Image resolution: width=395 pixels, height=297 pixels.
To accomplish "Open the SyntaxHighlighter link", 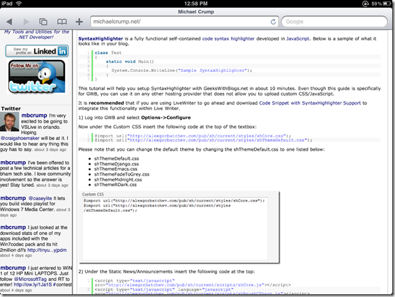I will click(100, 38).
